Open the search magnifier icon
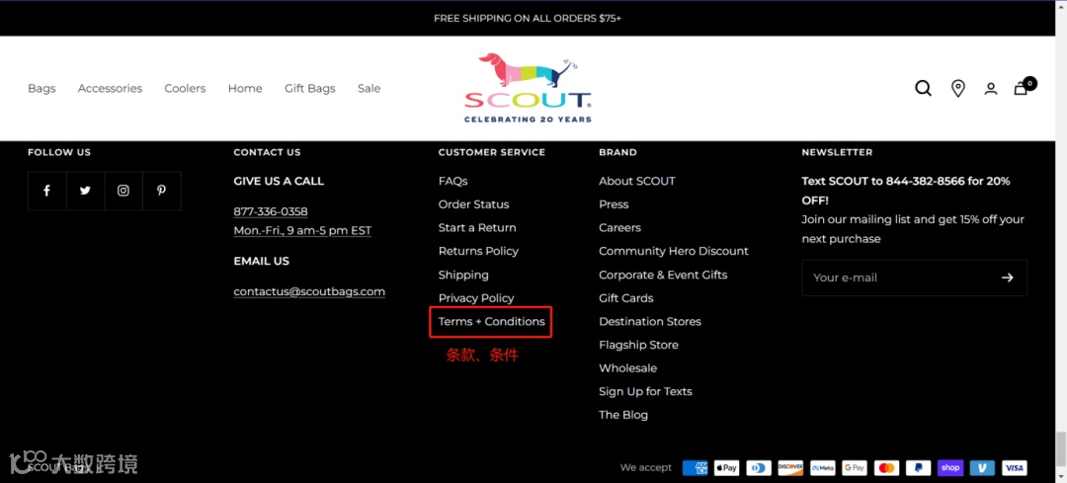This screenshot has height=483, width=1067. [923, 89]
